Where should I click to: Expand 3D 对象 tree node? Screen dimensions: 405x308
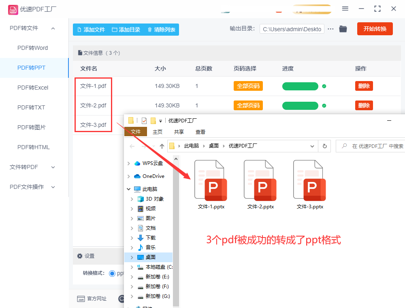point(132,199)
